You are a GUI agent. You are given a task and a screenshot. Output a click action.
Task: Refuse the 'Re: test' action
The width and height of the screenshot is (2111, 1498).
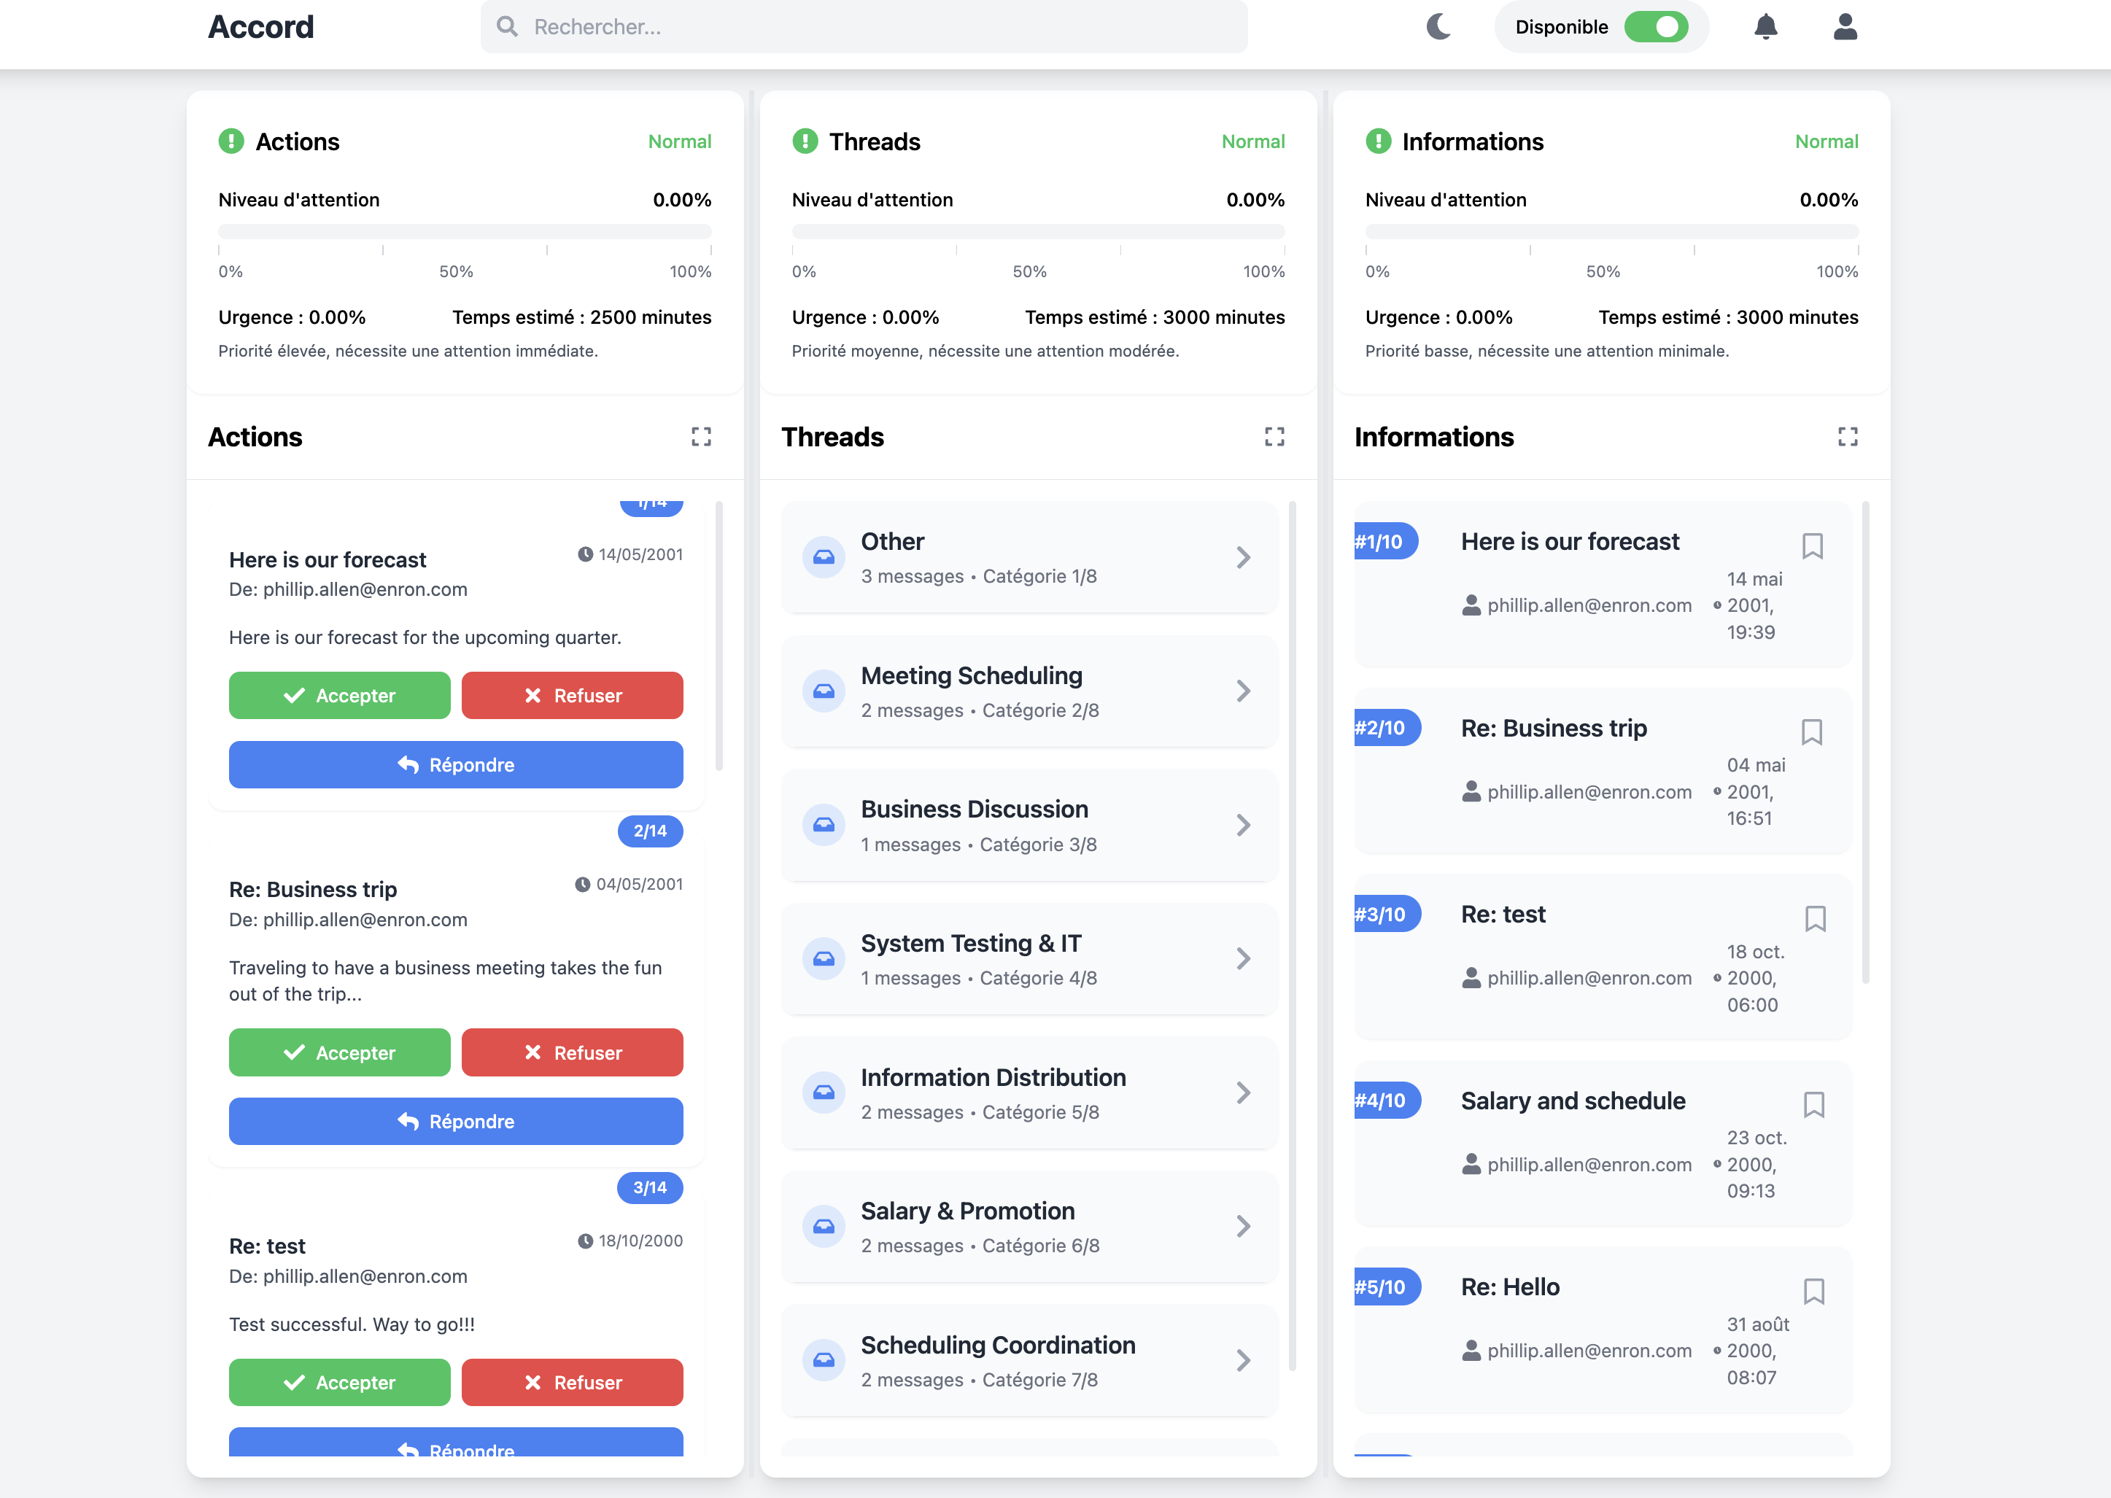[x=572, y=1383]
